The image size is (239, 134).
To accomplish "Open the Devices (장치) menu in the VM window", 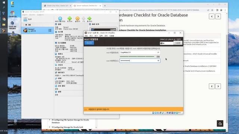I will click(x=106, y=36).
